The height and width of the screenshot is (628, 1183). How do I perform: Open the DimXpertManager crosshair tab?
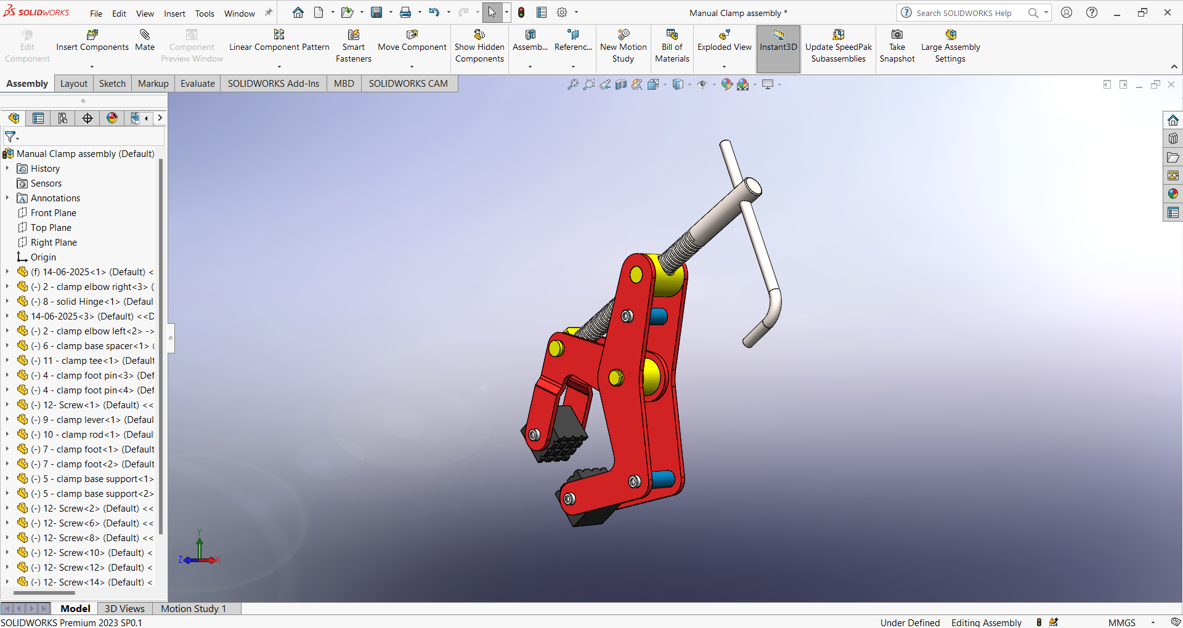(87, 118)
